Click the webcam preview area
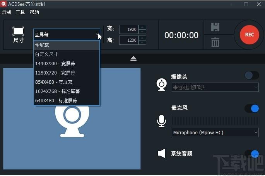 72,118
